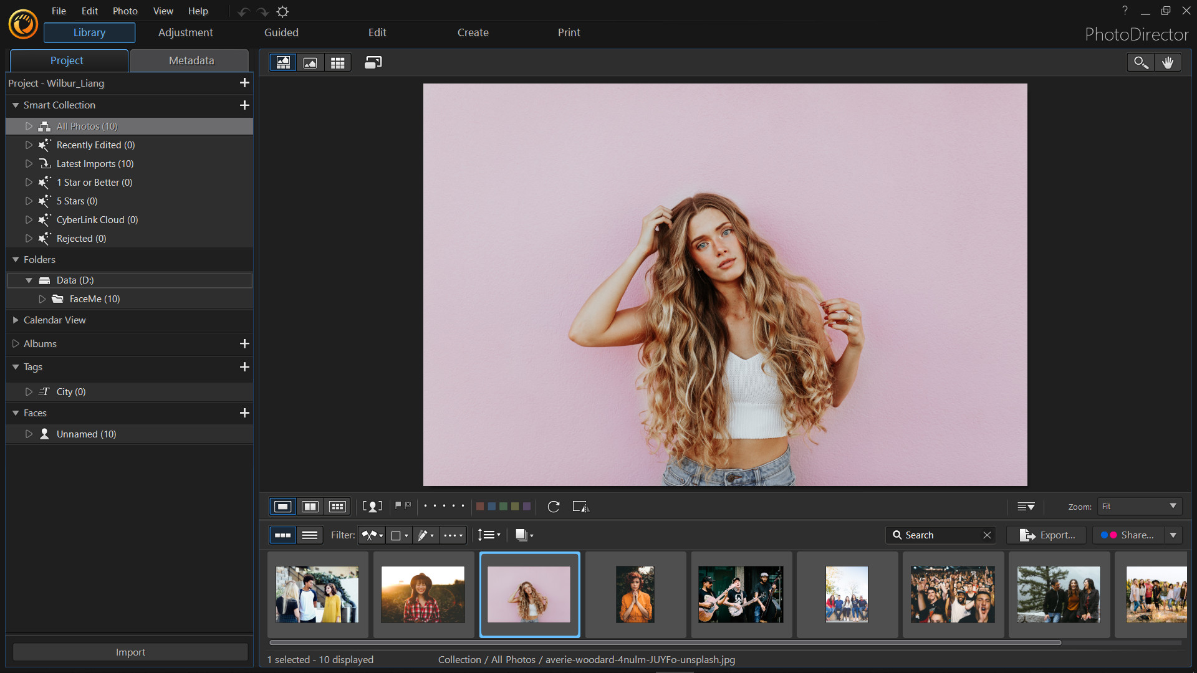
Task: Open the mirror photo tool
Action: (580, 507)
